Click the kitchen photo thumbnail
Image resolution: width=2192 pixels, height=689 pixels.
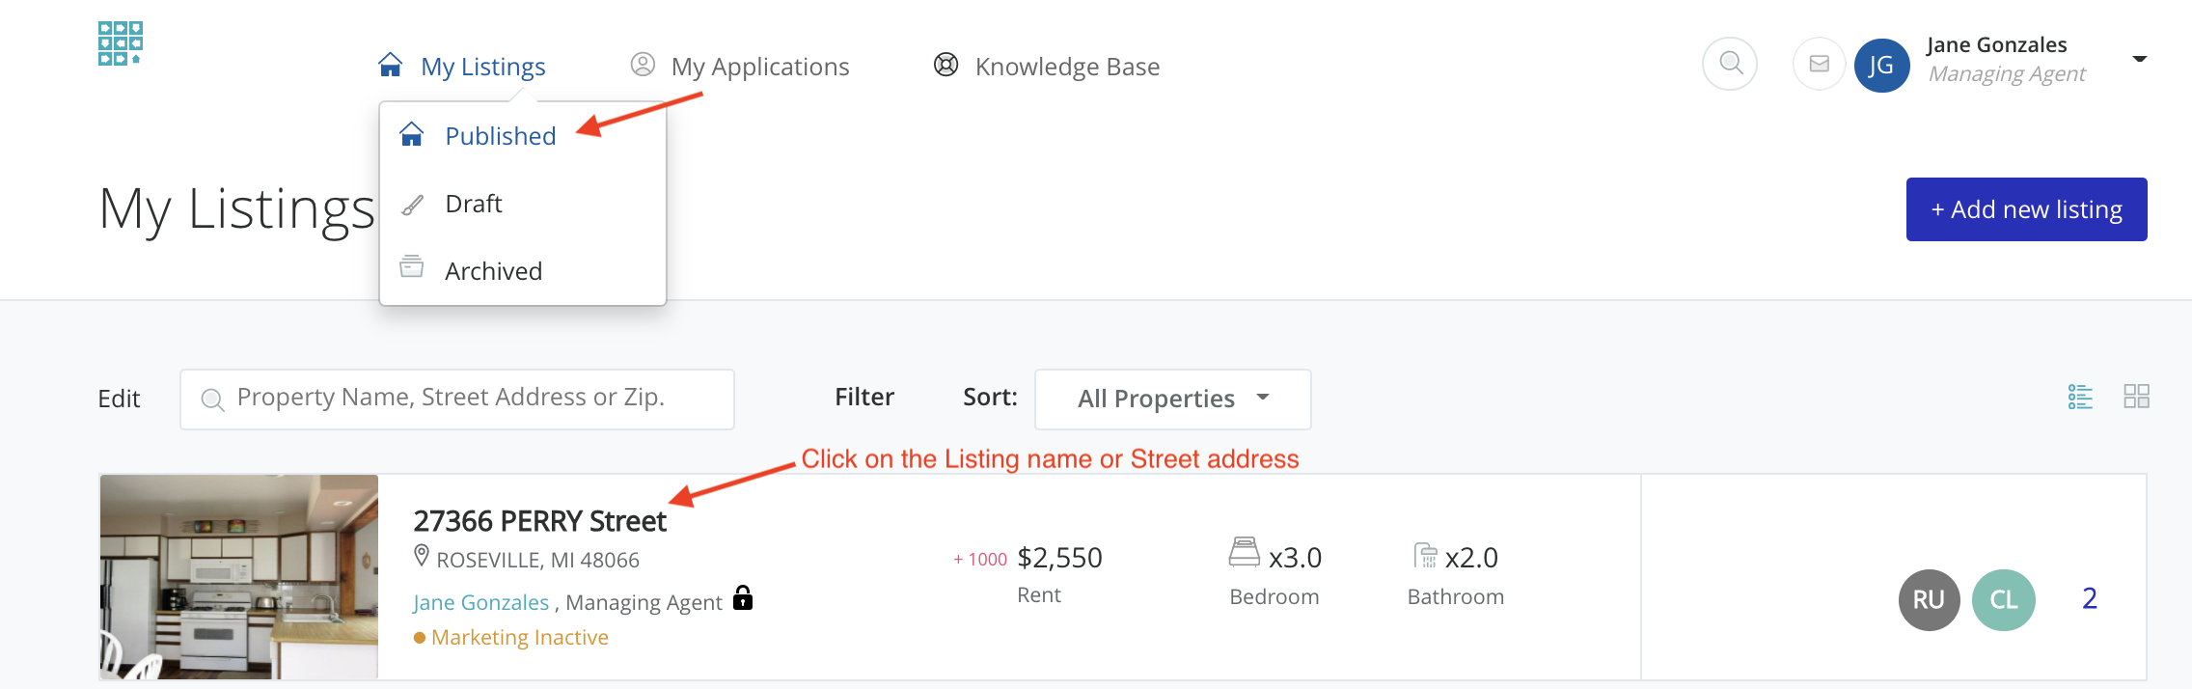tap(239, 576)
